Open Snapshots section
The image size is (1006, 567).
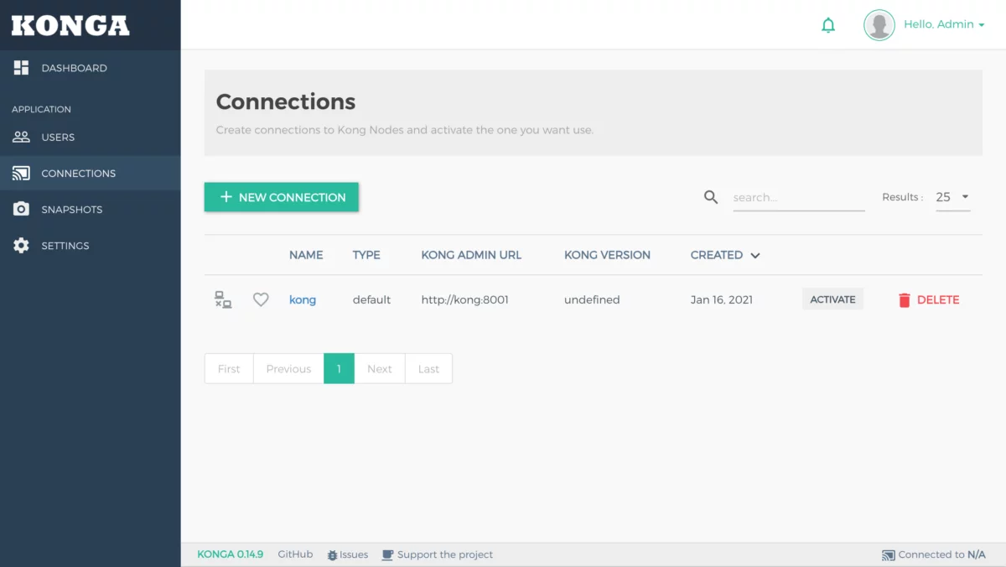point(90,209)
